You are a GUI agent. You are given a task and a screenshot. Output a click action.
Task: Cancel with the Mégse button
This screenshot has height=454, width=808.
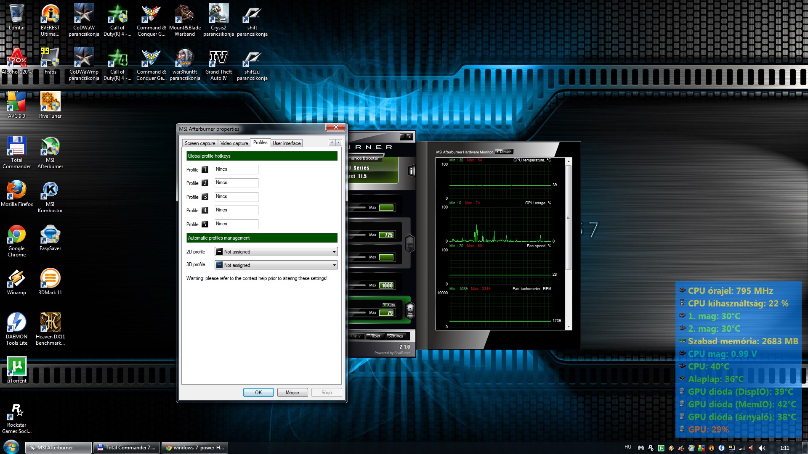click(x=292, y=393)
